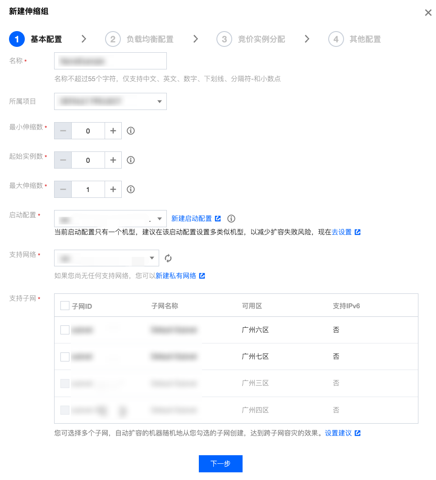Decrease 起始实例数 with minus button

63,160
